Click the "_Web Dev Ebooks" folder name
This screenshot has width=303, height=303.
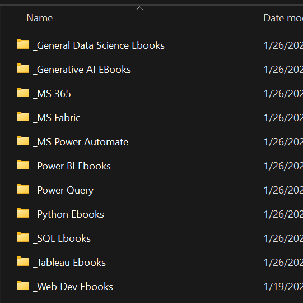coord(73,287)
